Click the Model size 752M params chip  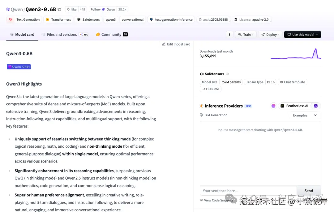click(221, 82)
